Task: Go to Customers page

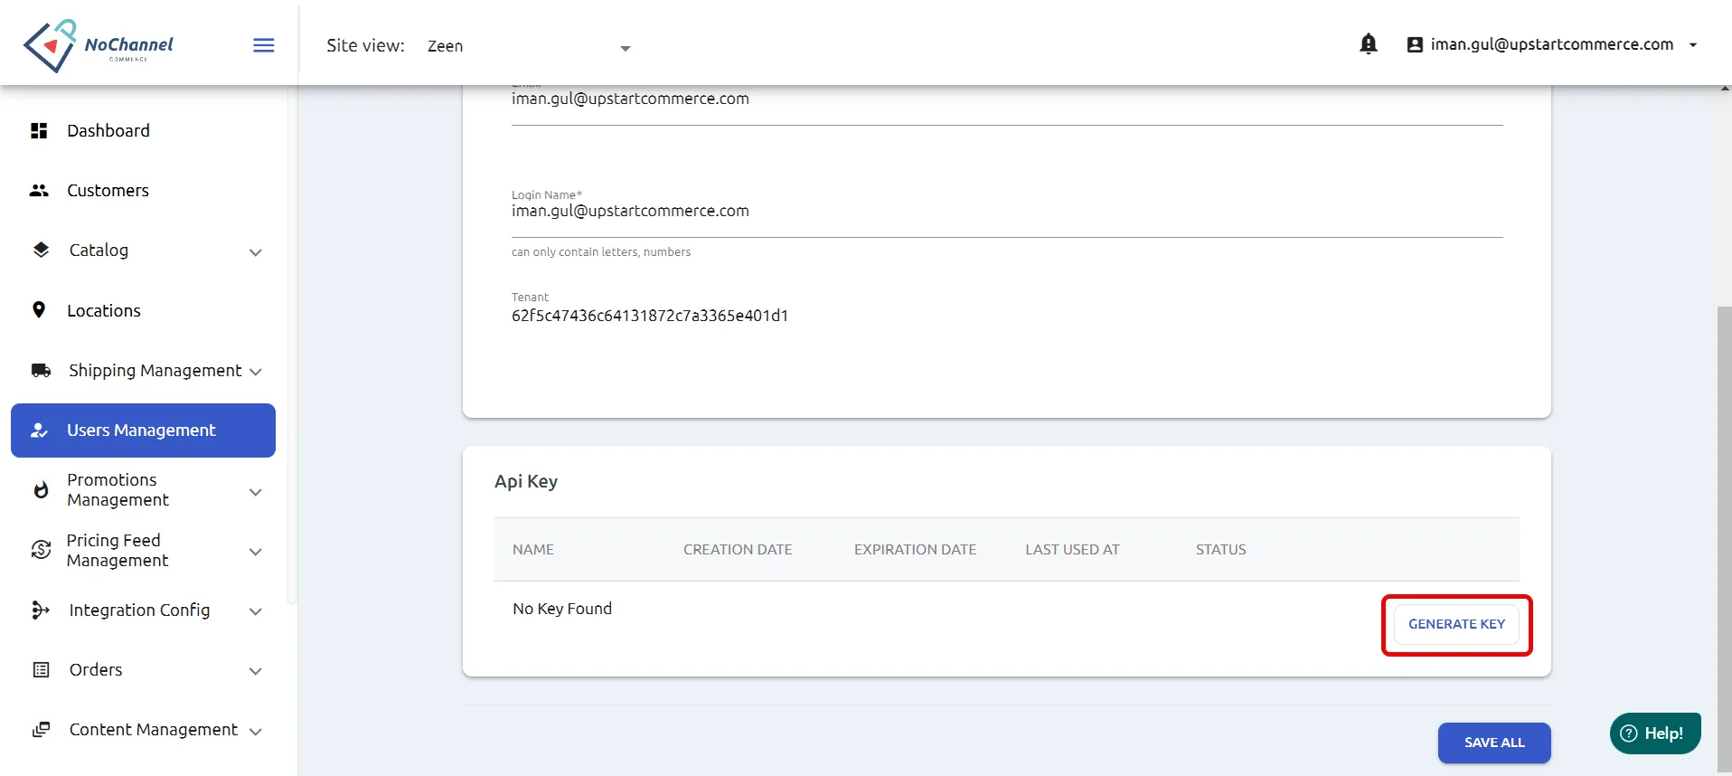Action: (x=108, y=191)
